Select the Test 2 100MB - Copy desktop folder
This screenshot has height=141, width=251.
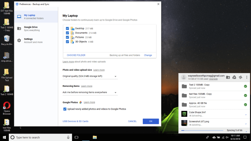coord(7,25)
